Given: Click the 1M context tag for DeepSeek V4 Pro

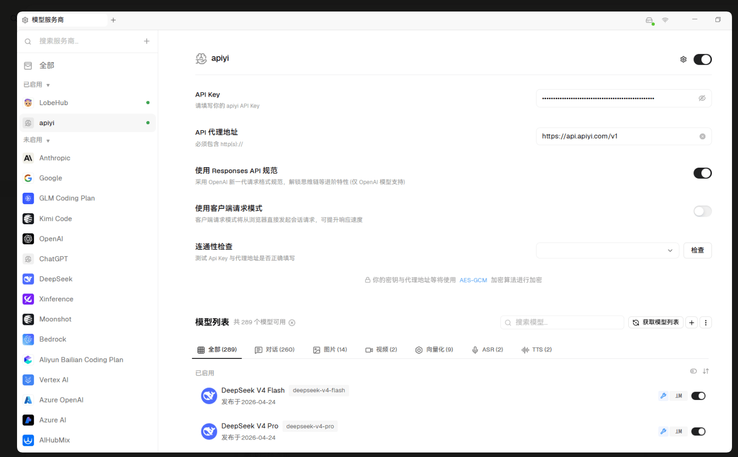Looking at the screenshot, I should click(679, 431).
